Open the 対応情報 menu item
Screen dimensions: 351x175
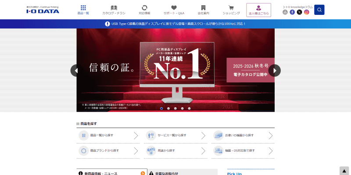click(144, 10)
